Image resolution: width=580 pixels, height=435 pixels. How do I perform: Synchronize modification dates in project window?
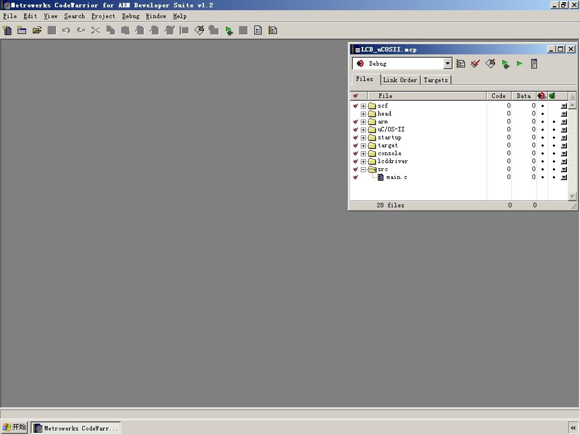(475, 63)
